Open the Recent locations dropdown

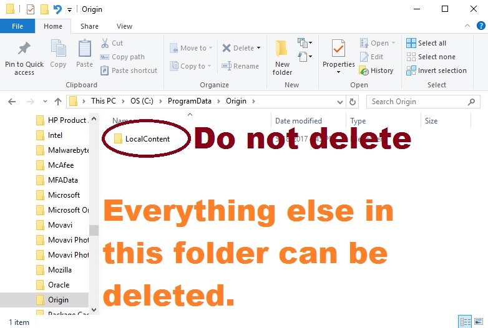tap(45, 102)
